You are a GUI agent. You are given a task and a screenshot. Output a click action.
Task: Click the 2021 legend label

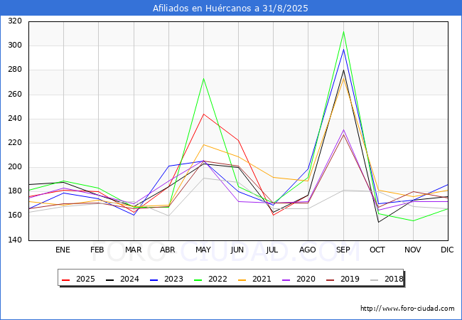[262, 279]
